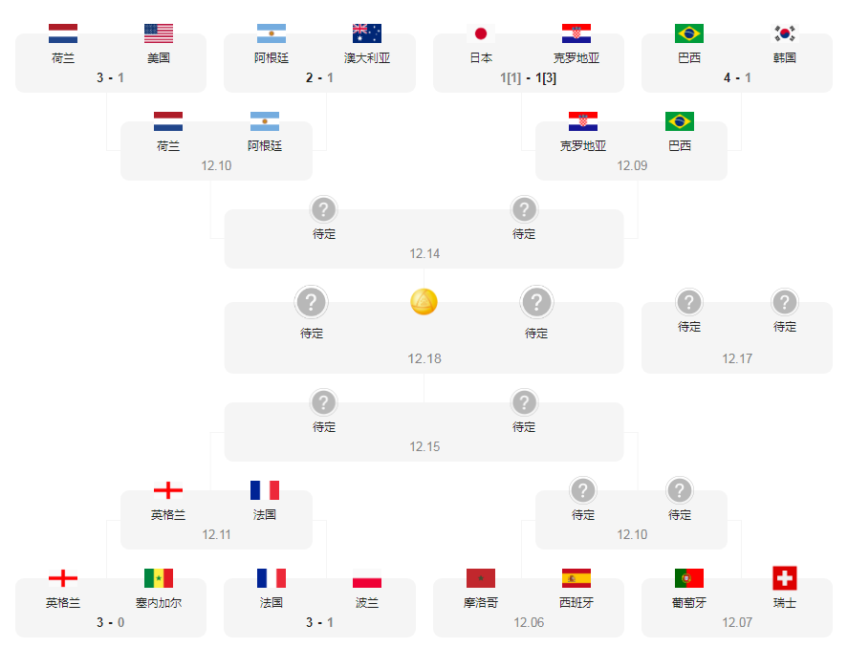Click the United States flag icon
The width and height of the screenshot is (848, 669).
pyautogui.click(x=159, y=33)
